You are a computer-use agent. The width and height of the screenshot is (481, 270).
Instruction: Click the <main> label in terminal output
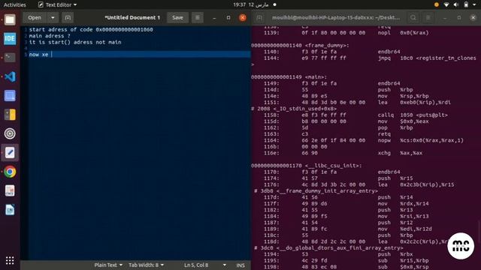click(316, 77)
